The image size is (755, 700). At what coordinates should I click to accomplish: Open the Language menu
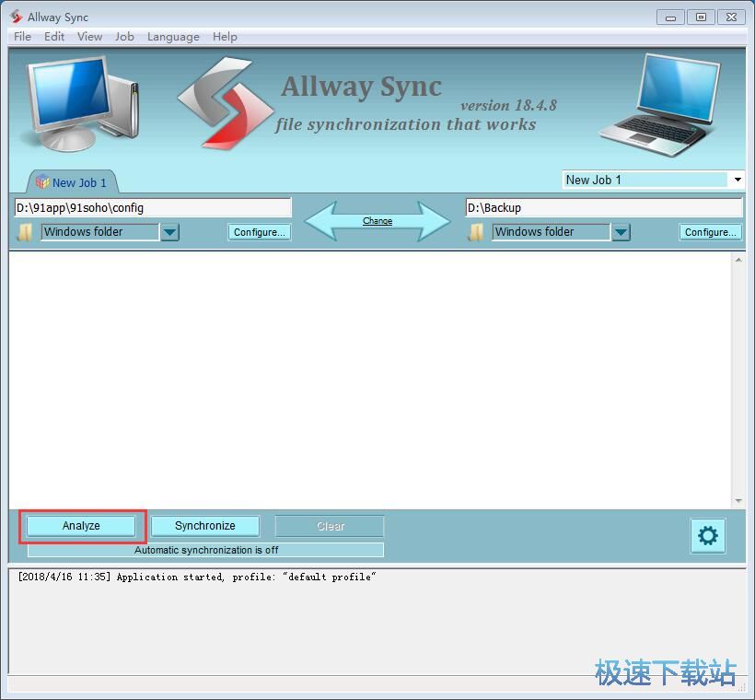[173, 37]
